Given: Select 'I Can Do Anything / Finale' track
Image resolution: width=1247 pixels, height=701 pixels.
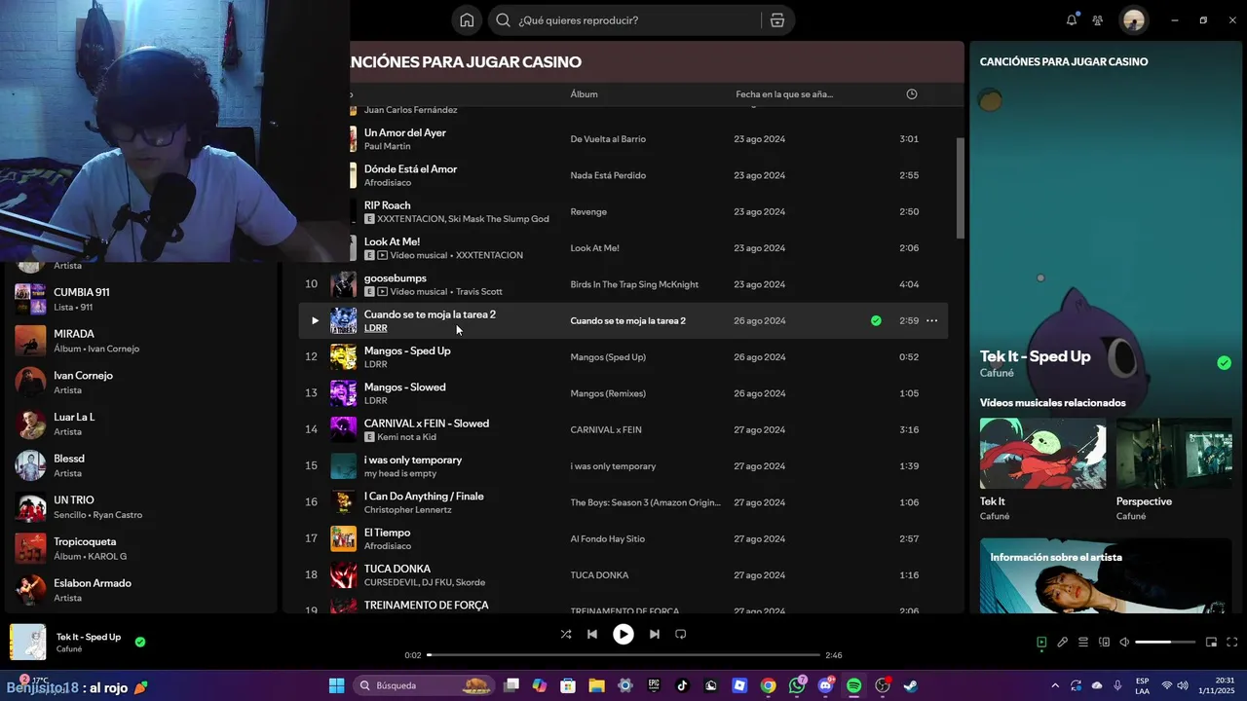Looking at the screenshot, I should tap(424, 496).
